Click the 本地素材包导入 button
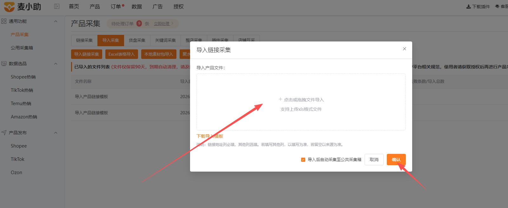Viewport: 508px width, 208px height. click(x=159, y=54)
